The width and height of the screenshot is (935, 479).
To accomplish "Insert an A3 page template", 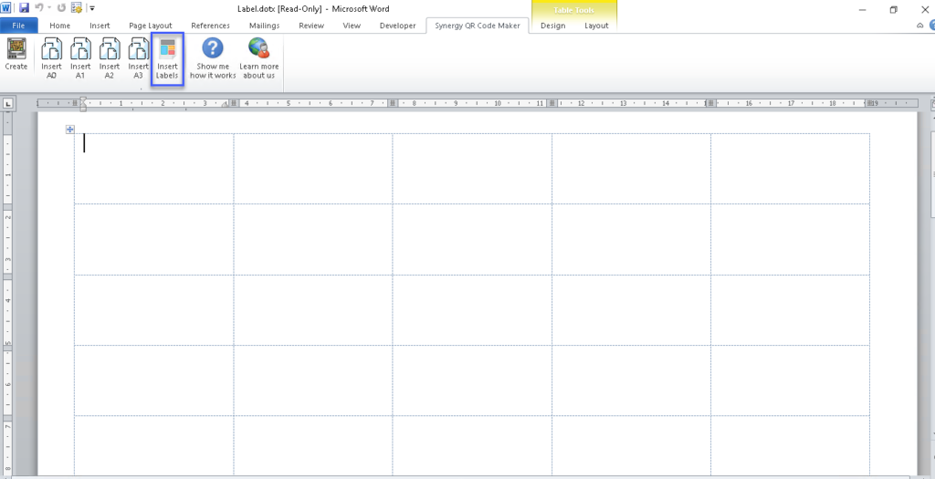I will (x=138, y=58).
